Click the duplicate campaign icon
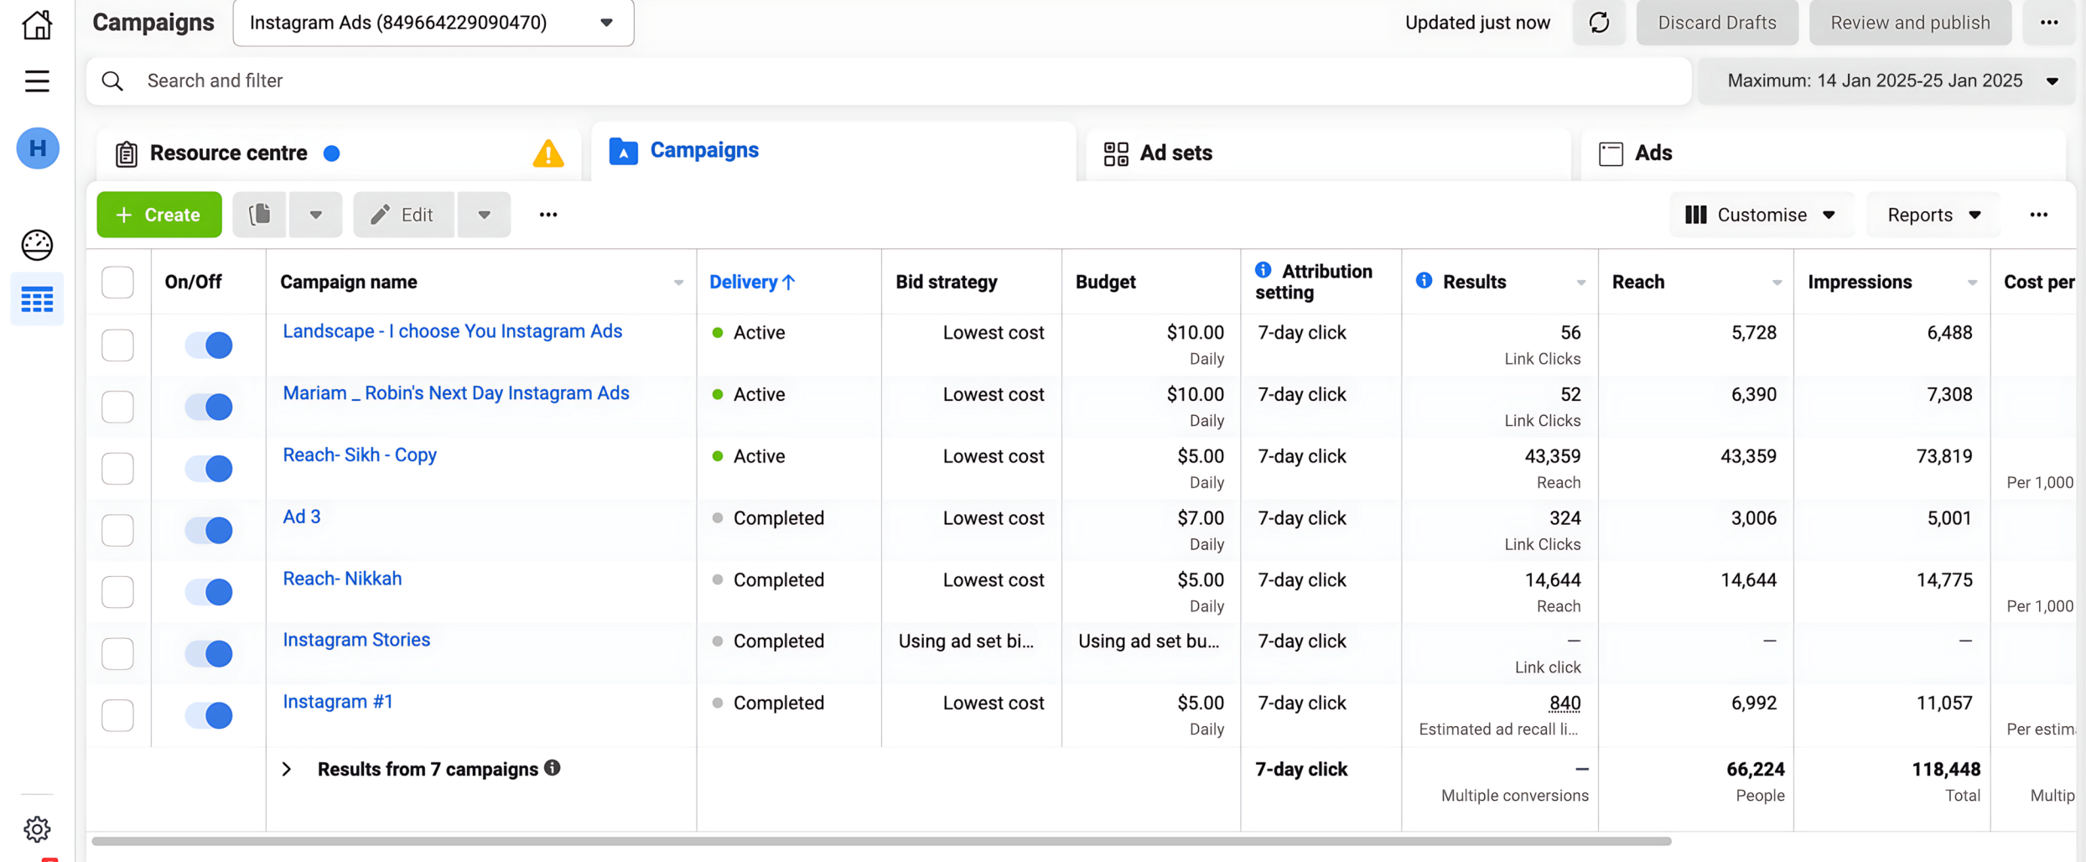Viewport: 2086px width, 862px height. pos(260,215)
